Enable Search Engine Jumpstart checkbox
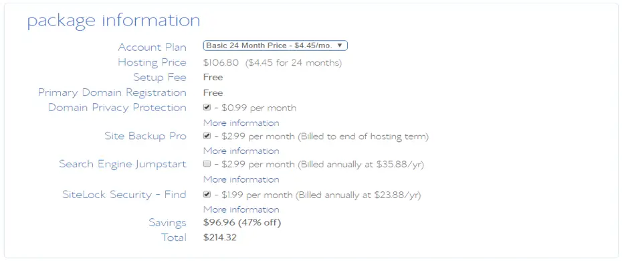 coord(207,164)
